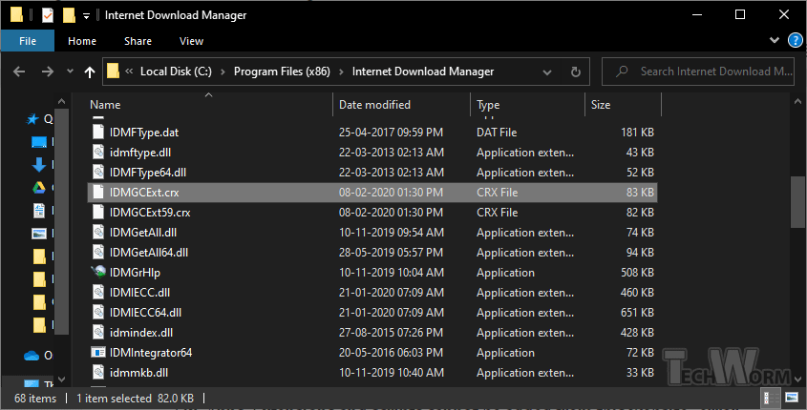Image resolution: width=807 pixels, height=410 pixels.
Task: Select the file IDMGetAll64.dll
Action: pos(372,253)
